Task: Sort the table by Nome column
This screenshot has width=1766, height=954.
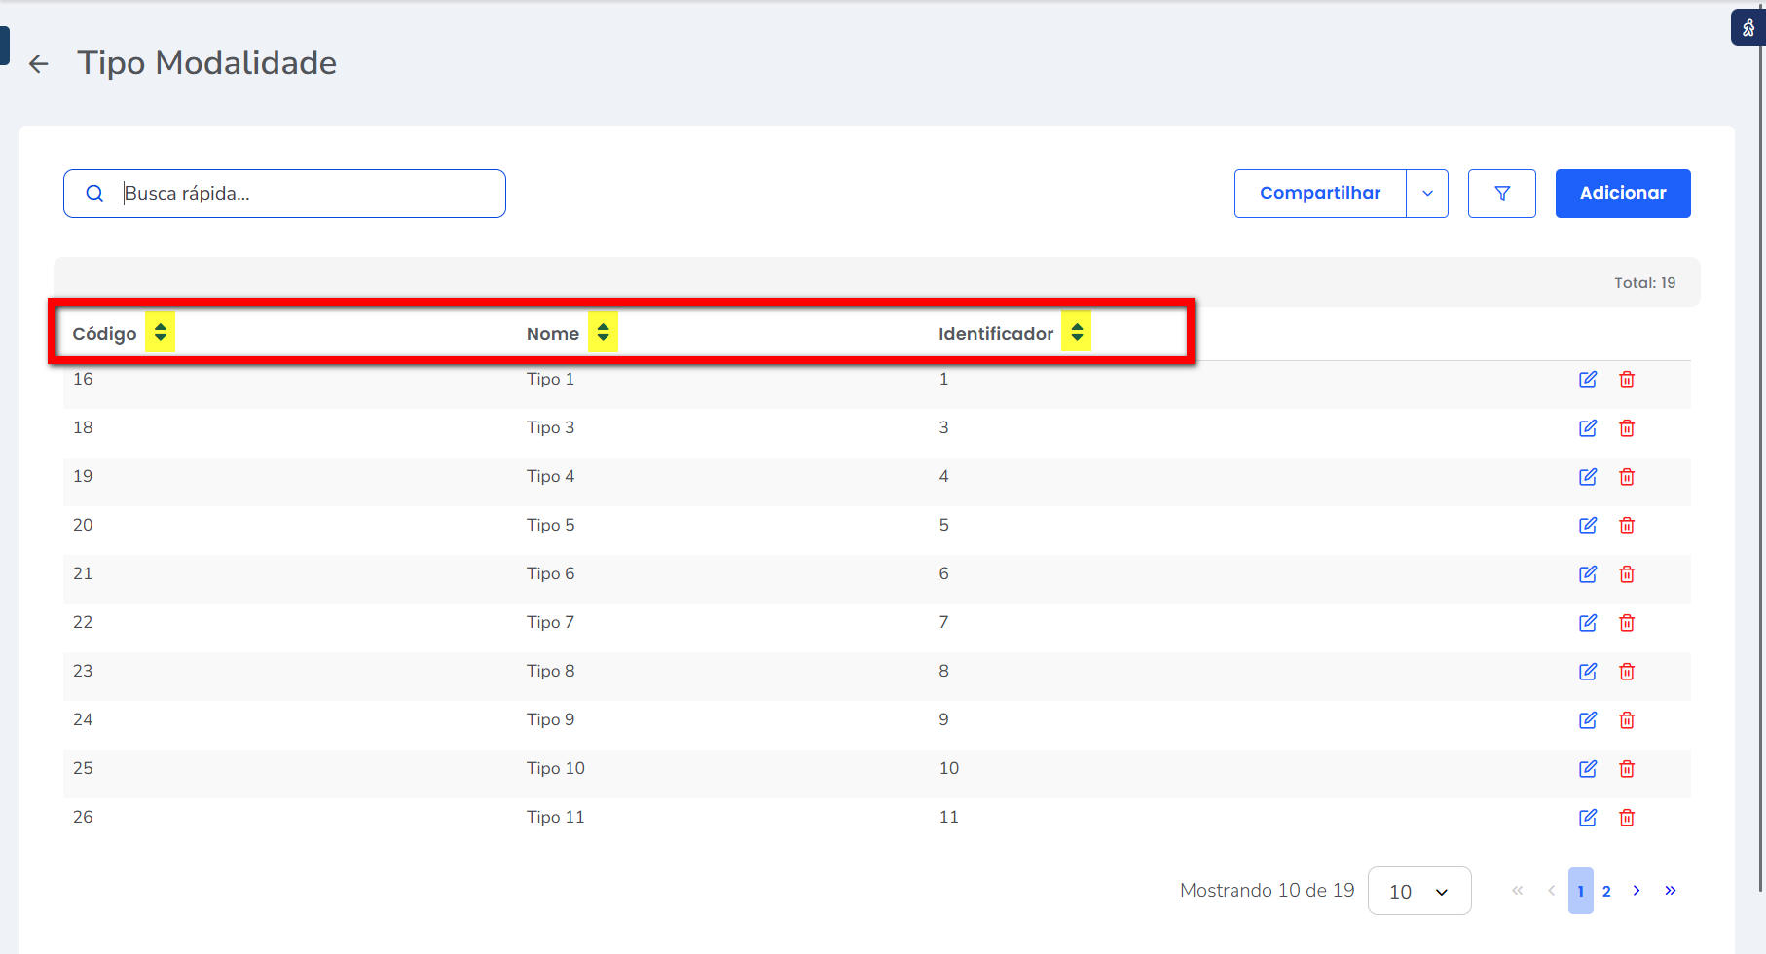Action: click(x=603, y=333)
